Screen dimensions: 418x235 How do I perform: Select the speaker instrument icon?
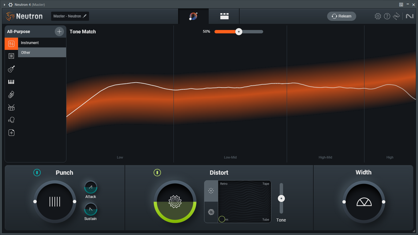11,56
